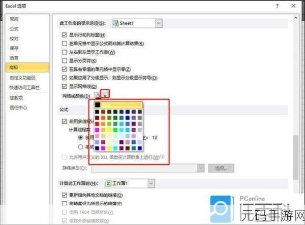305x225 pixels.
Task: Pick the bright green swatch in fourth row
Action: coord(115,130)
